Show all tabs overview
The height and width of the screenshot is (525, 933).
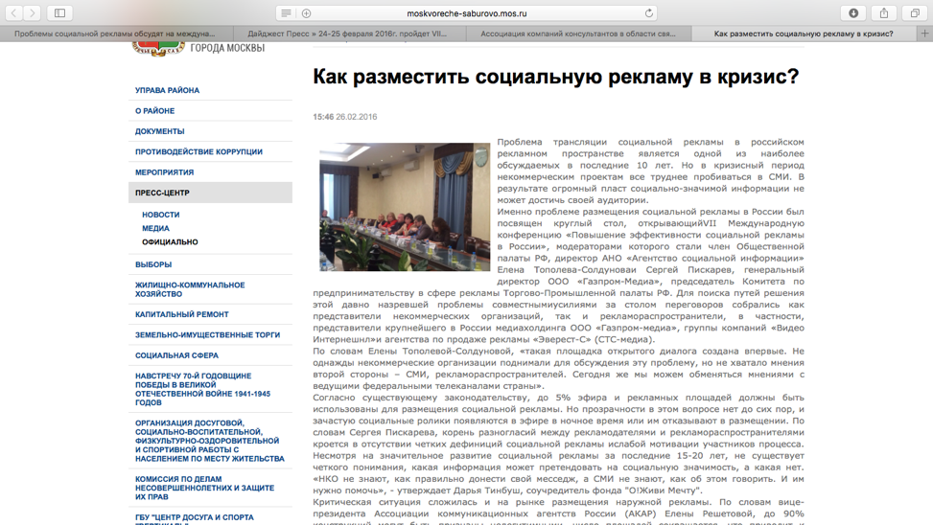915,13
